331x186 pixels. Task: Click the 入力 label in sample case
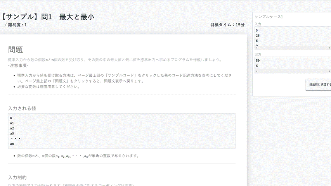(x=258, y=24)
